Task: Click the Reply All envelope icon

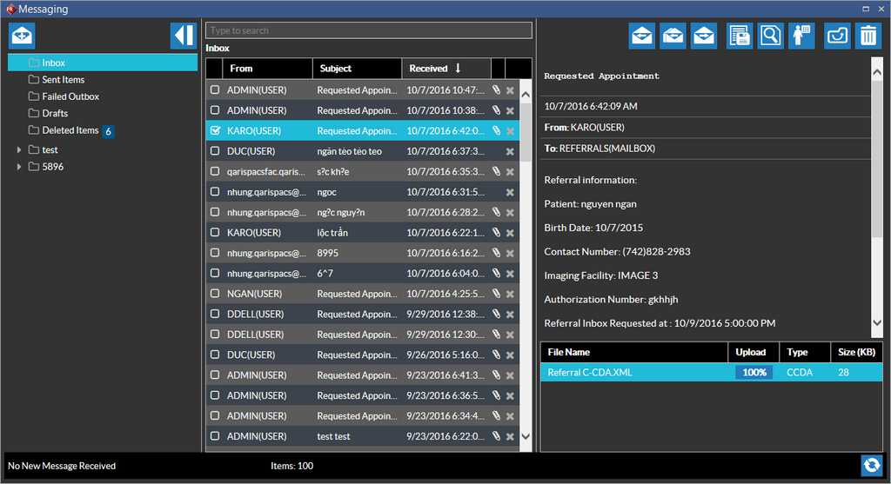Action: [x=673, y=36]
